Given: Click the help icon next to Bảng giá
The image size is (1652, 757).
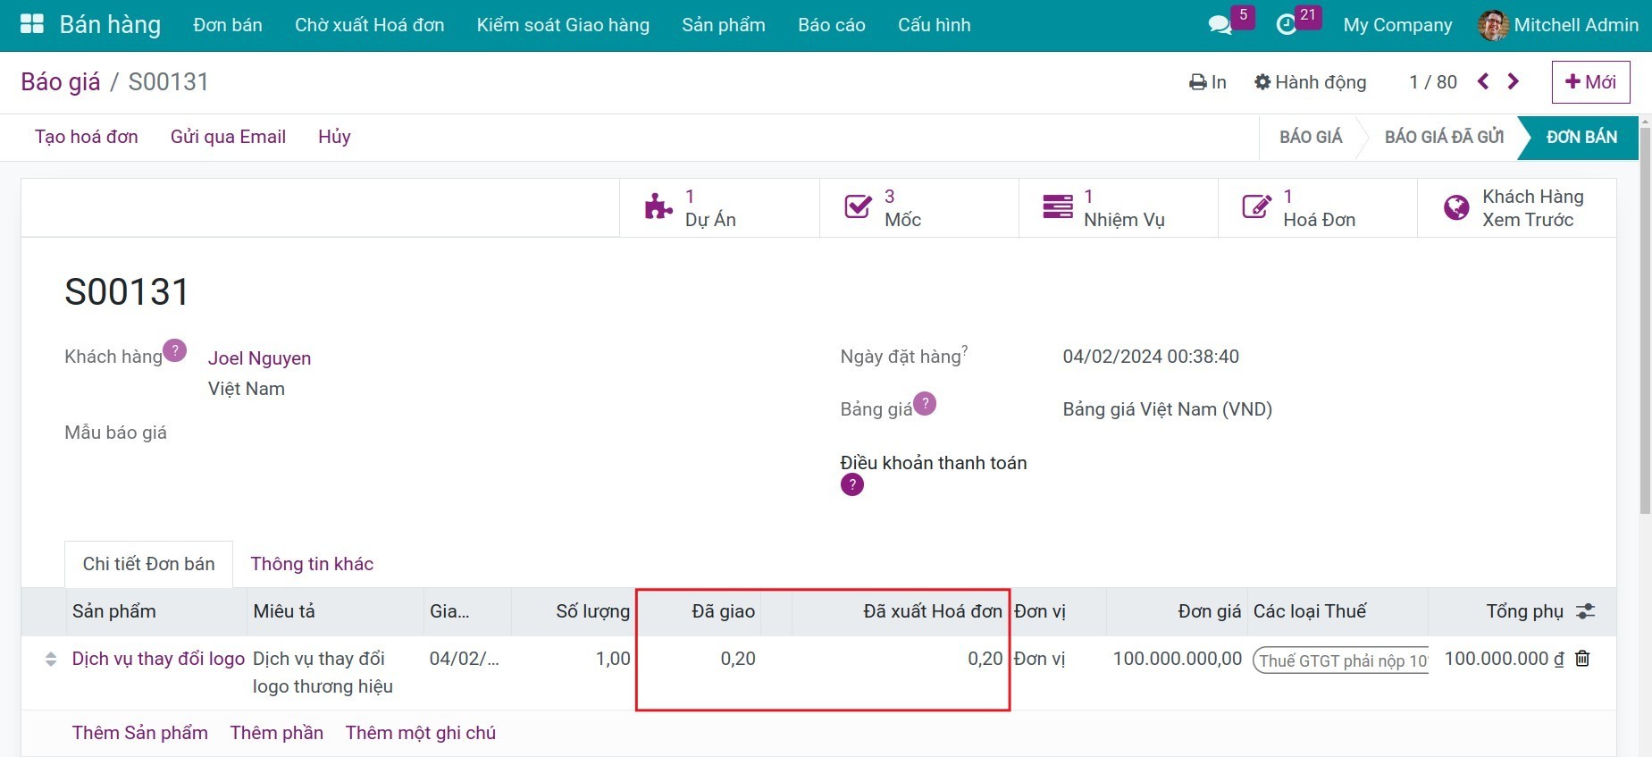Looking at the screenshot, I should point(925,404).
